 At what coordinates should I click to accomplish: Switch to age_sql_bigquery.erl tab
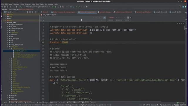[48, 15]
